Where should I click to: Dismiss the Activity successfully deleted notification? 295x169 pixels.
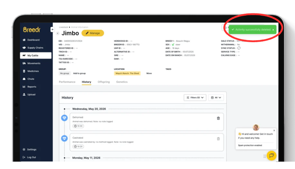click(273, 30)
